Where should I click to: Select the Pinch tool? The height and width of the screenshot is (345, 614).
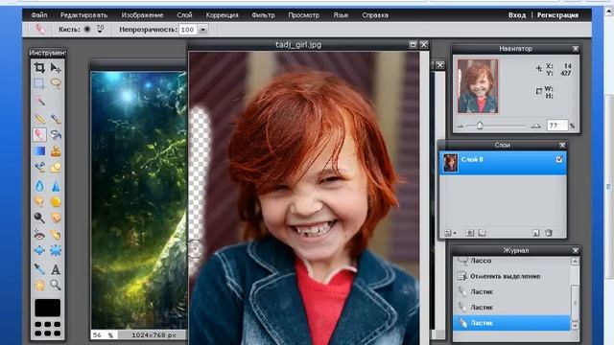[x=56, y=250]
